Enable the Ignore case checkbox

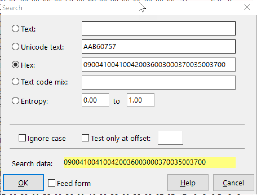(22, 138)
